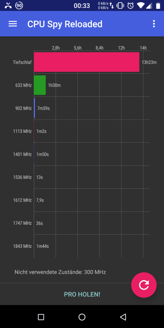Tap the 1843 MHz row label
Screen dimensions: 164x328
22,246
